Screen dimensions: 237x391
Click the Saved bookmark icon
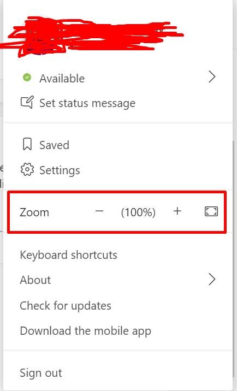click(x=27, y=144)
